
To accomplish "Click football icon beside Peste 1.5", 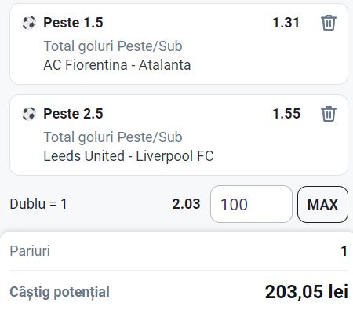I will [29, 23].
